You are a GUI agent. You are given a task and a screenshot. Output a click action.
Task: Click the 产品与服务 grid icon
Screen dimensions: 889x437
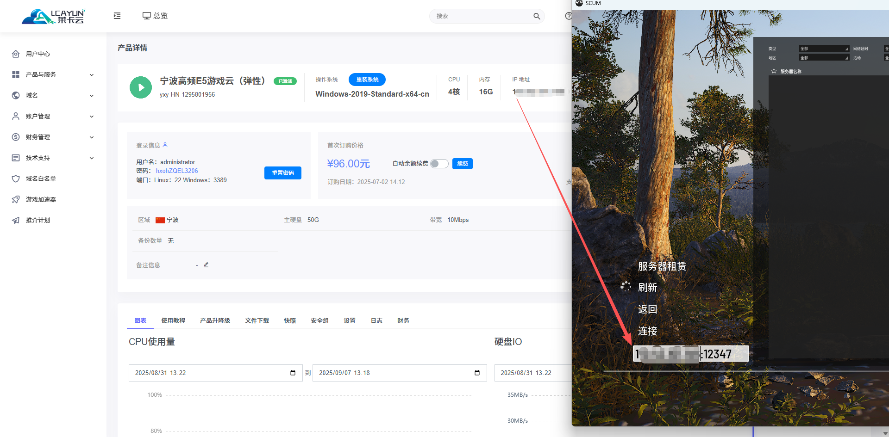(16, 74)
